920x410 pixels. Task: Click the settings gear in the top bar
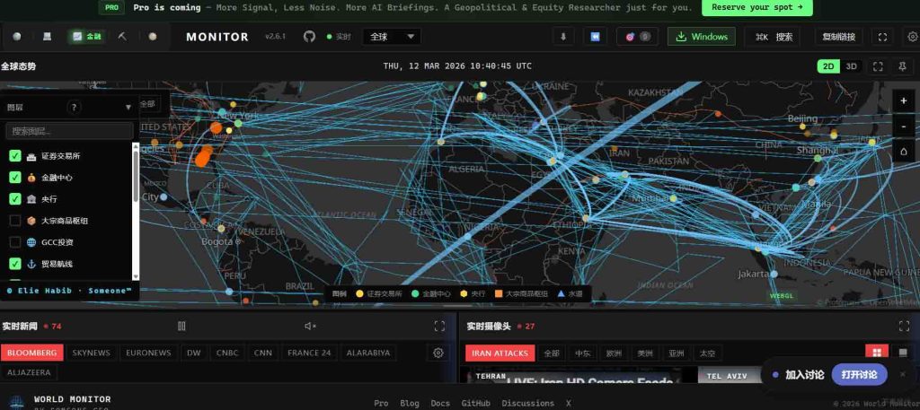coord(912,37)
